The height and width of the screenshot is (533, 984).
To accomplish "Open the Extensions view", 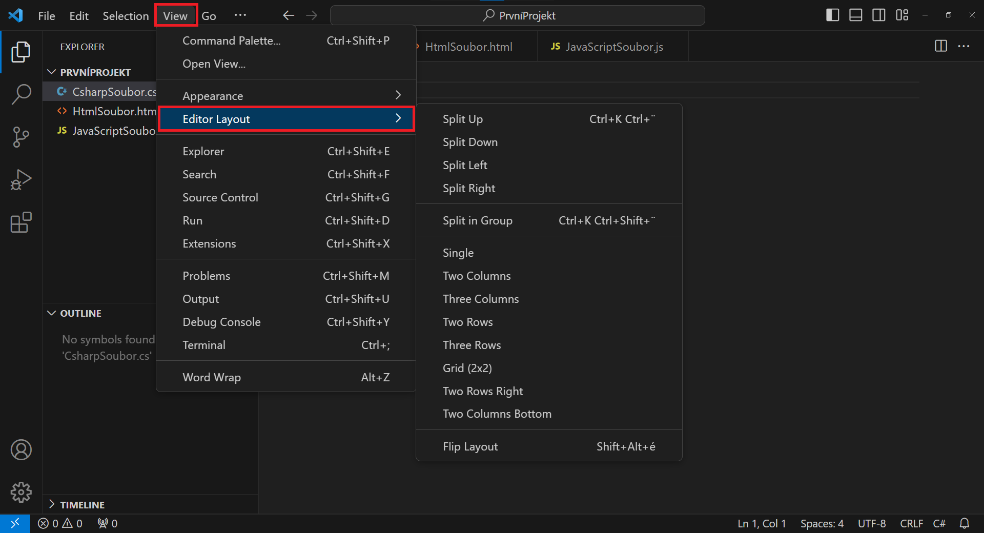I will 20,222.
